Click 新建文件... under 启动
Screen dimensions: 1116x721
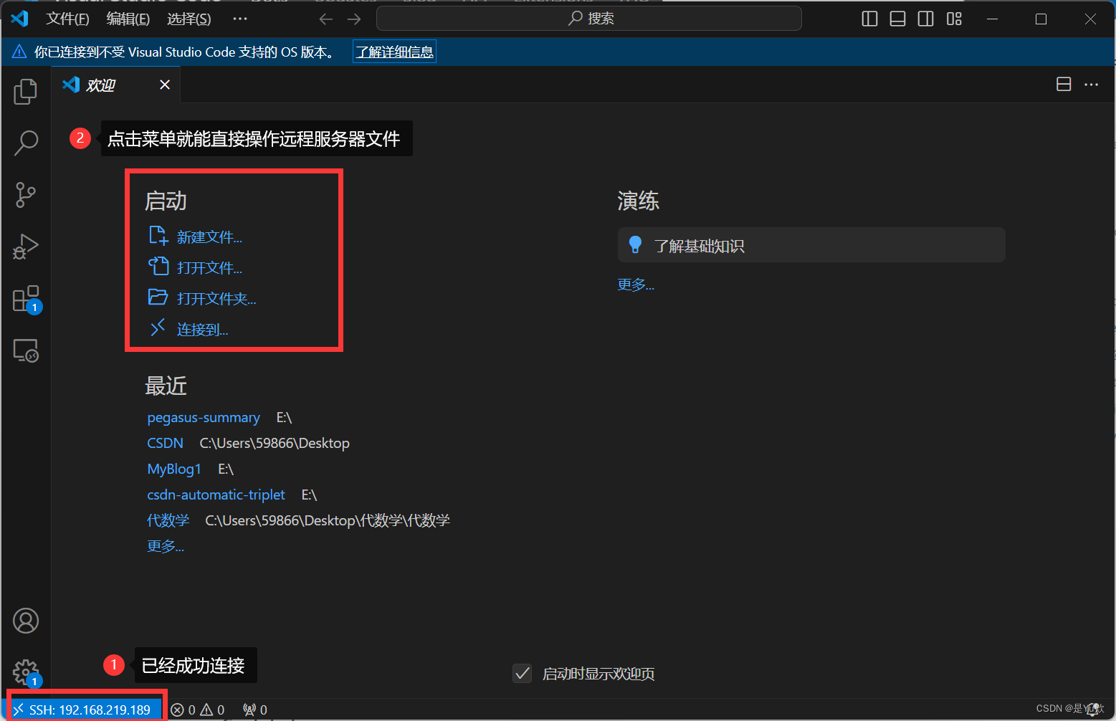209,237
